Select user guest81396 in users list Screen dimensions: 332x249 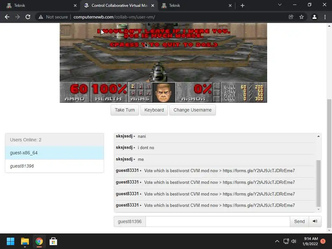tap(54, 166)
